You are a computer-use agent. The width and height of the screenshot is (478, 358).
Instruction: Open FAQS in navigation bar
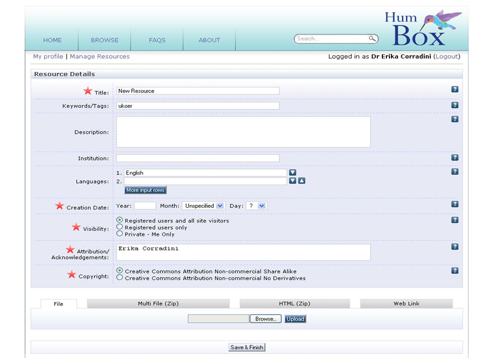157,40
